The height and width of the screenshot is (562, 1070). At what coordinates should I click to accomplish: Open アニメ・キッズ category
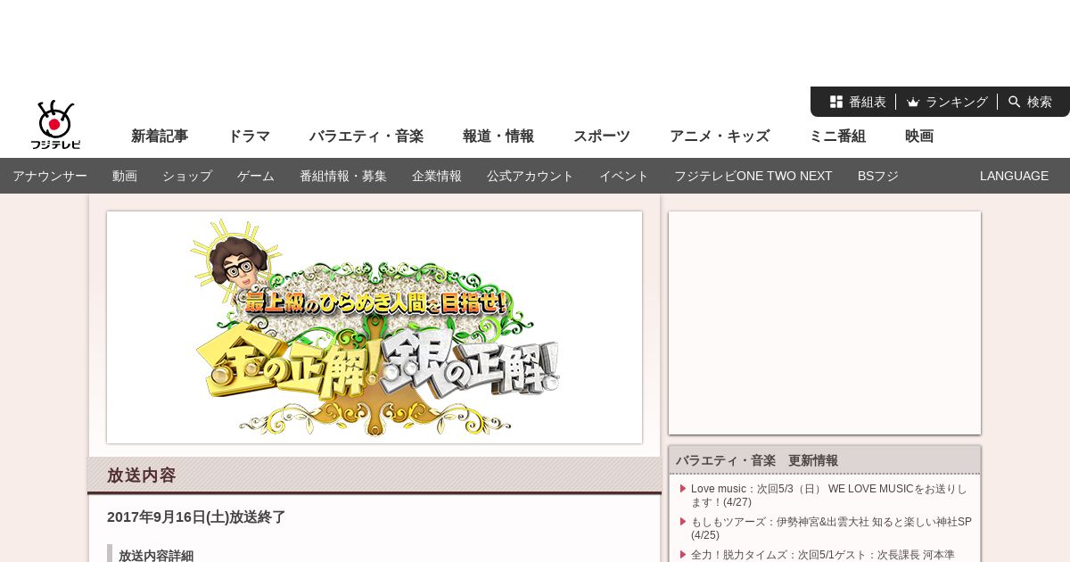[720, 136]
